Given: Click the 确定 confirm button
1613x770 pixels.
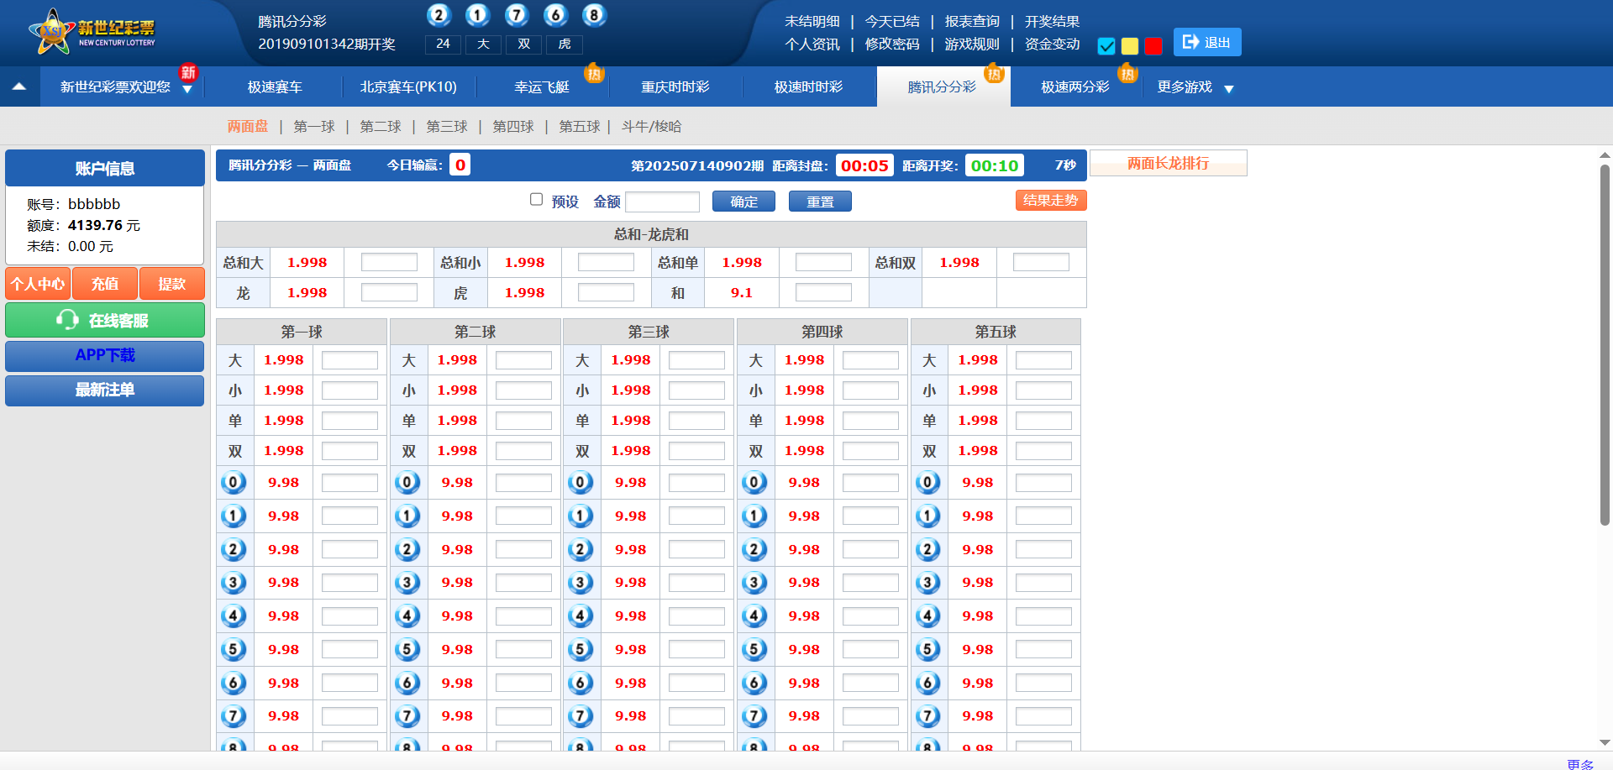Looking at the screenshot, I should coord(743,202).
